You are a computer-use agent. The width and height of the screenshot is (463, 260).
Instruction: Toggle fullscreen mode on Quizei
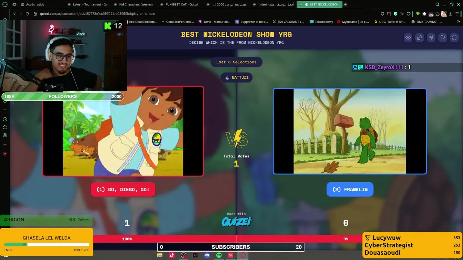click(454, 38)
